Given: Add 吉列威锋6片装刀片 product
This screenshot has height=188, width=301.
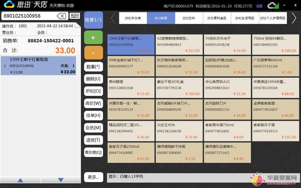Looking at the screenshot, I should click(x=179, y=109).
